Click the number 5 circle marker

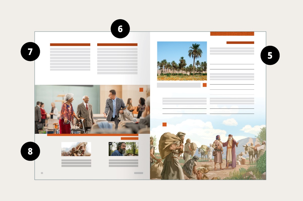point(270,55)
